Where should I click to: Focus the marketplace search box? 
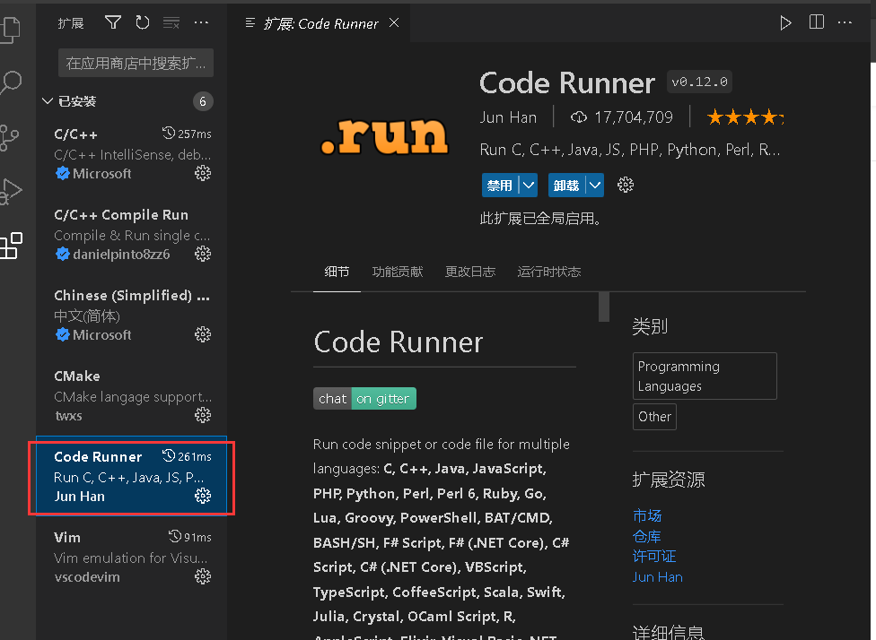pyautogui.click(x=136, y=63)
